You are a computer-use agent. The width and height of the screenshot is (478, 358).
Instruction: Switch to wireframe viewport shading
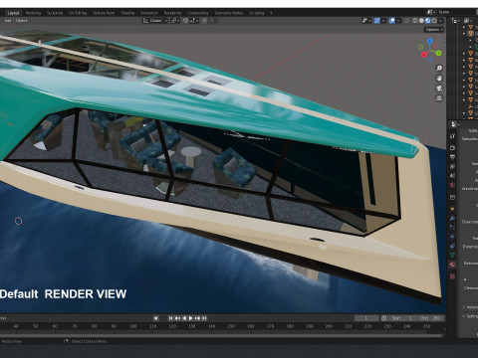tap(415, 21)
